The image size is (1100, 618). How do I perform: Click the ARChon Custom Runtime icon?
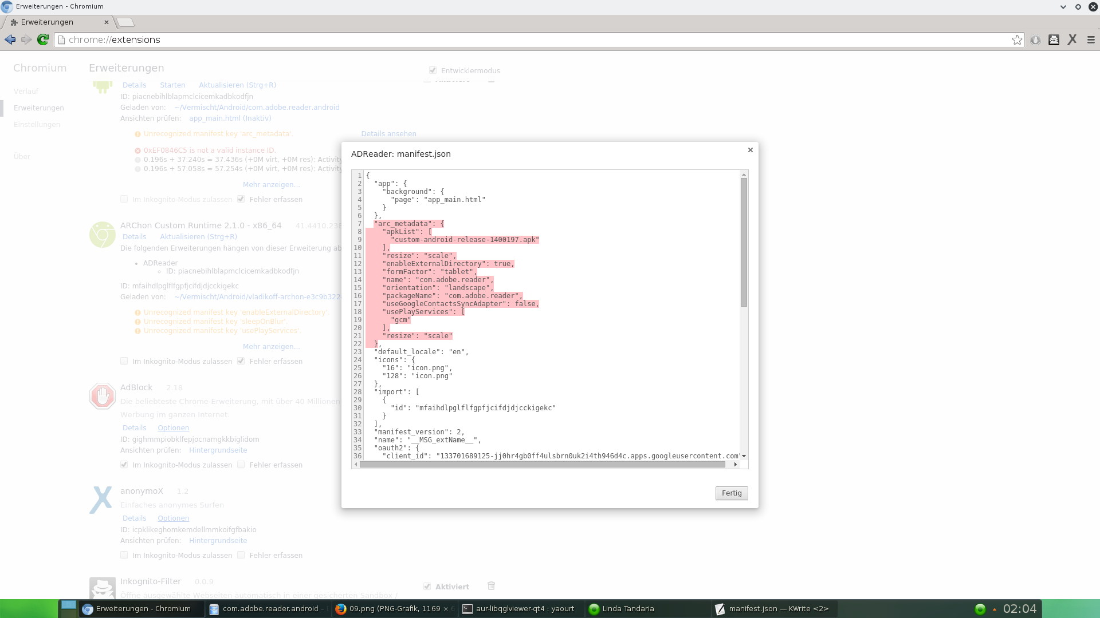tap(103, 235)
